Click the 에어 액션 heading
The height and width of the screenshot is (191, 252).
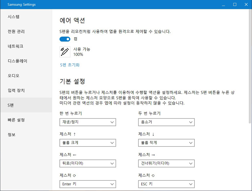72,21
